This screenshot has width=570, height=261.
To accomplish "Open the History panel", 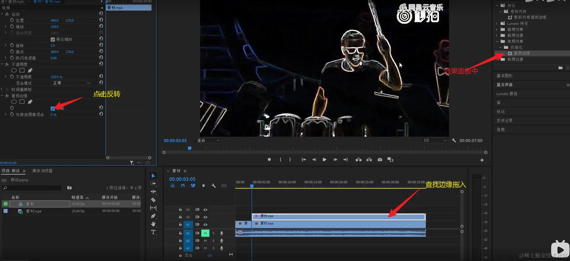I will [x=505, y=120].
